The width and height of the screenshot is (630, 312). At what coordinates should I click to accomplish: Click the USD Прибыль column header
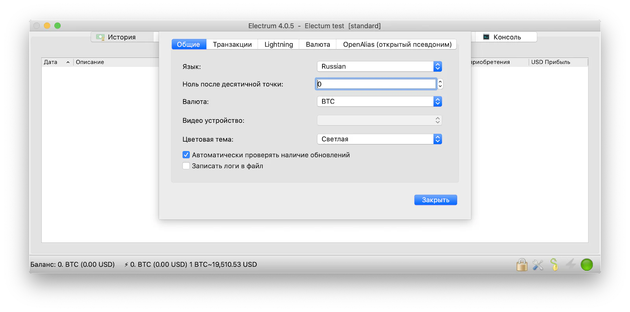pos(558,62)
